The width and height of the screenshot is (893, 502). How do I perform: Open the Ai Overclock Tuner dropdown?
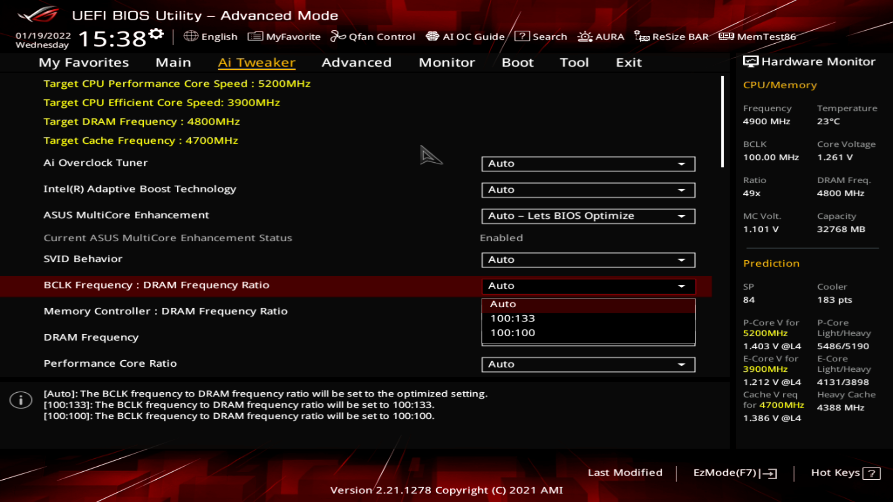[x=588, y=164]
